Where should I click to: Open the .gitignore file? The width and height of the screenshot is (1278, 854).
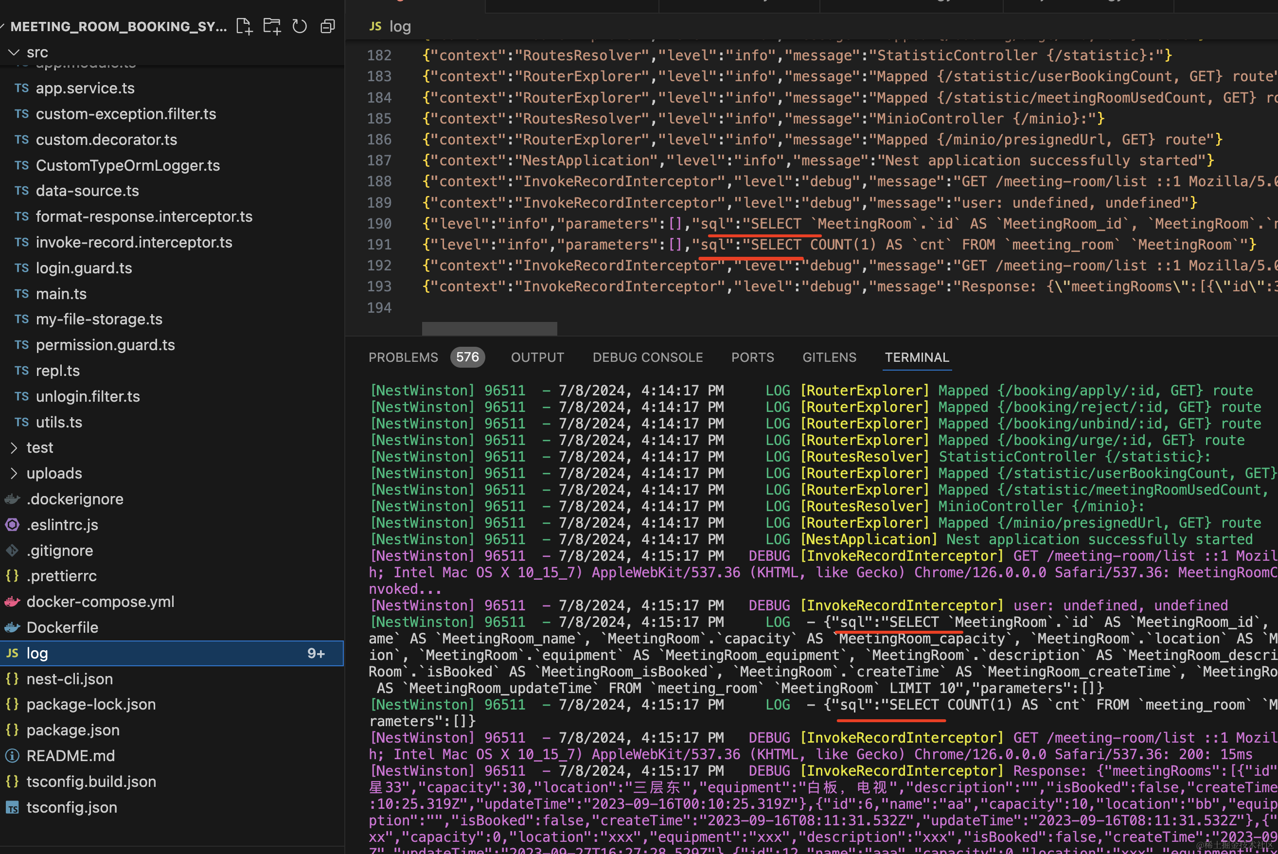[x=60, y=551]
